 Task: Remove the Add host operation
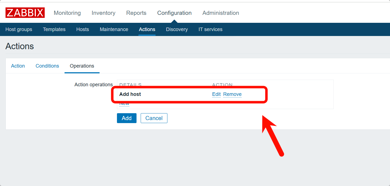[x=232, y=94]
